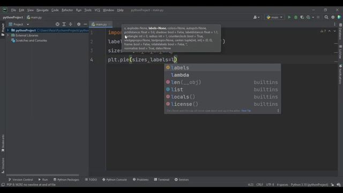Open the Code menu

pos(55,10)
